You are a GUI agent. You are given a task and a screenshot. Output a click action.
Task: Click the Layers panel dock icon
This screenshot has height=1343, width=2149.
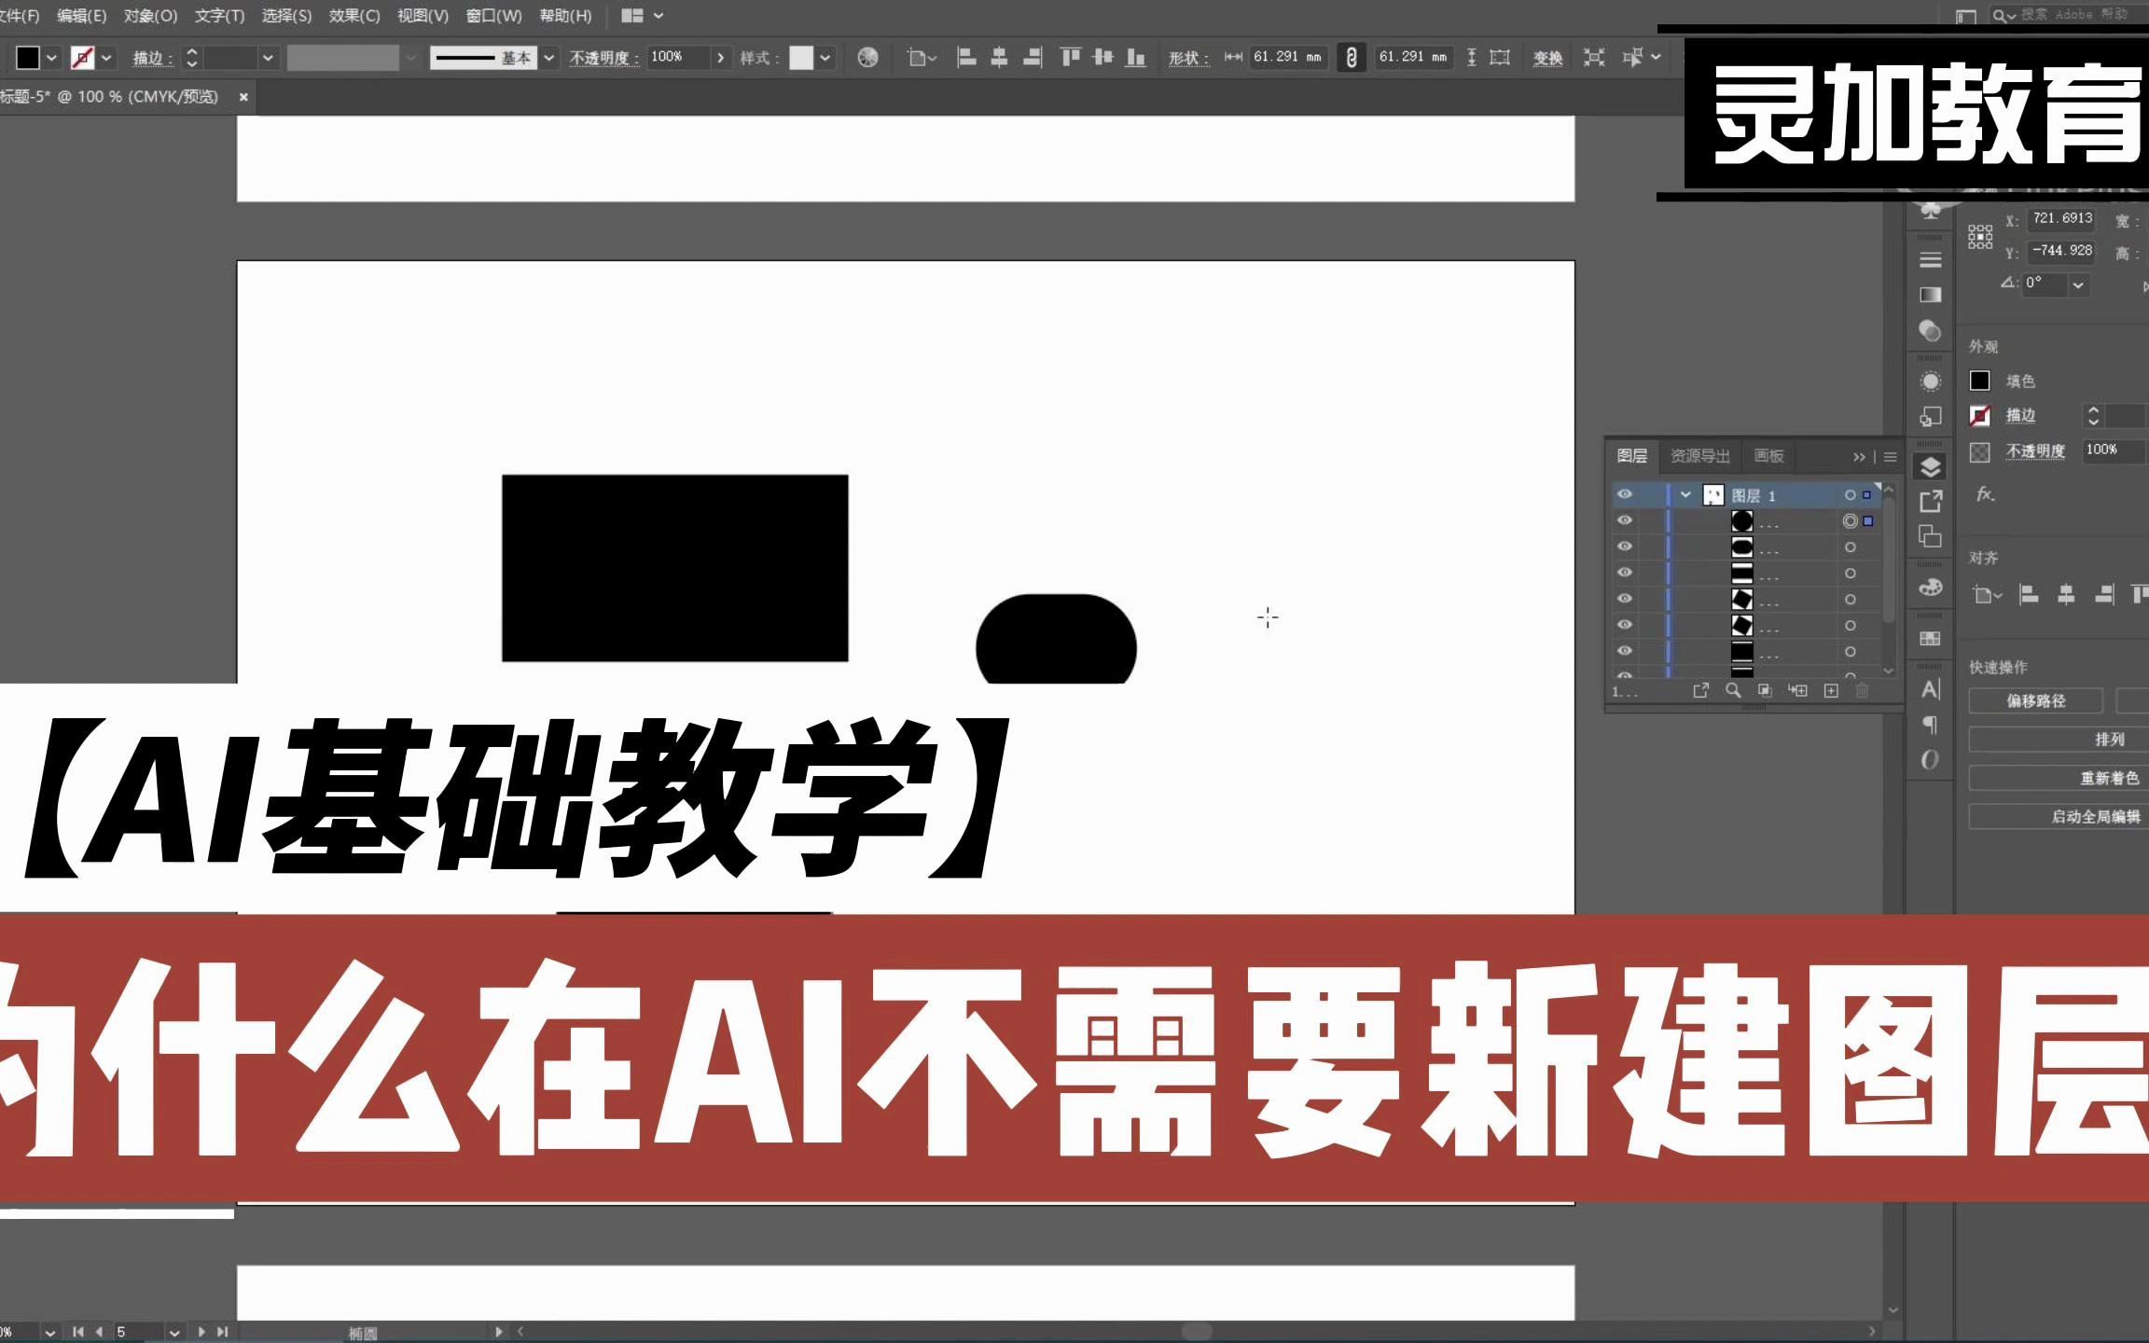click(1930, 466)
